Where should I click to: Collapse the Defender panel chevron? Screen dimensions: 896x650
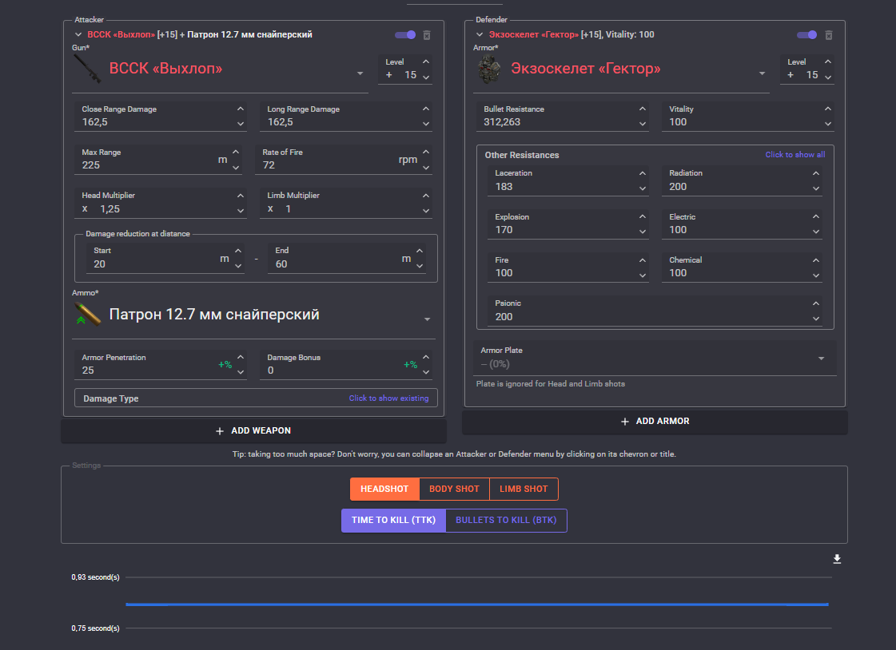[x=480, y=35]
